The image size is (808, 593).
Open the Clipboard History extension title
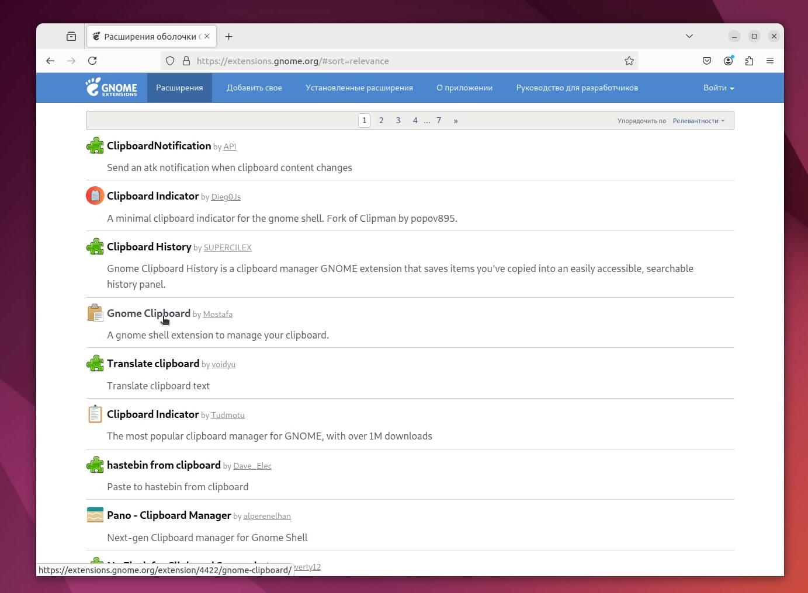[149, 246]
